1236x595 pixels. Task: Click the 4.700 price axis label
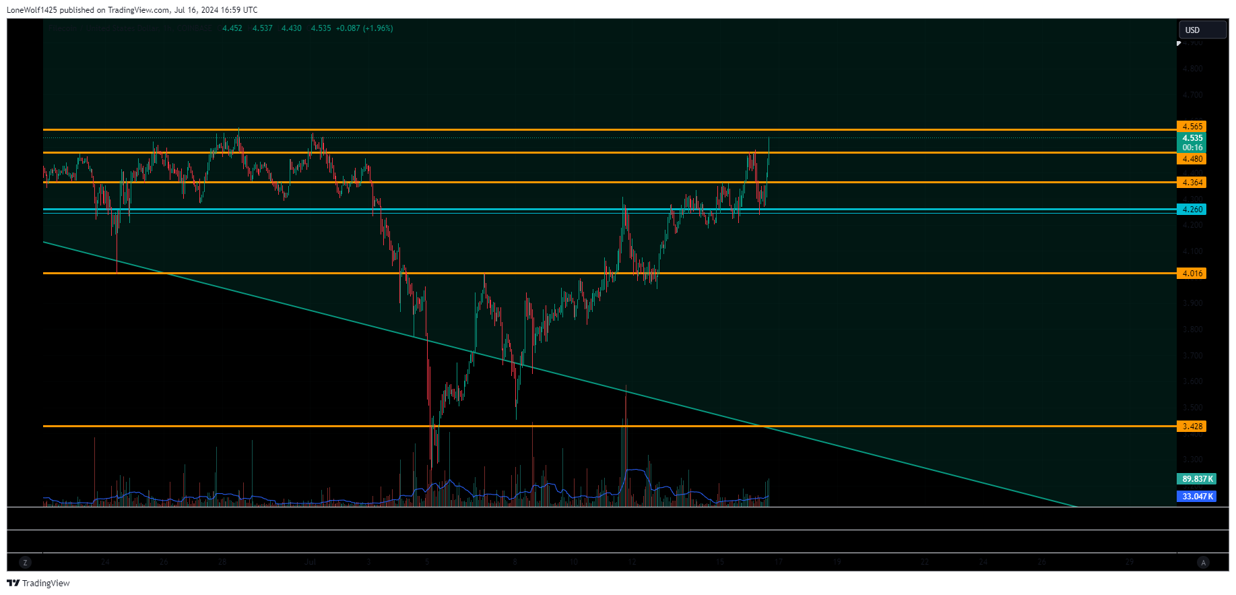pyautogui.click(x=1192, y=95)
